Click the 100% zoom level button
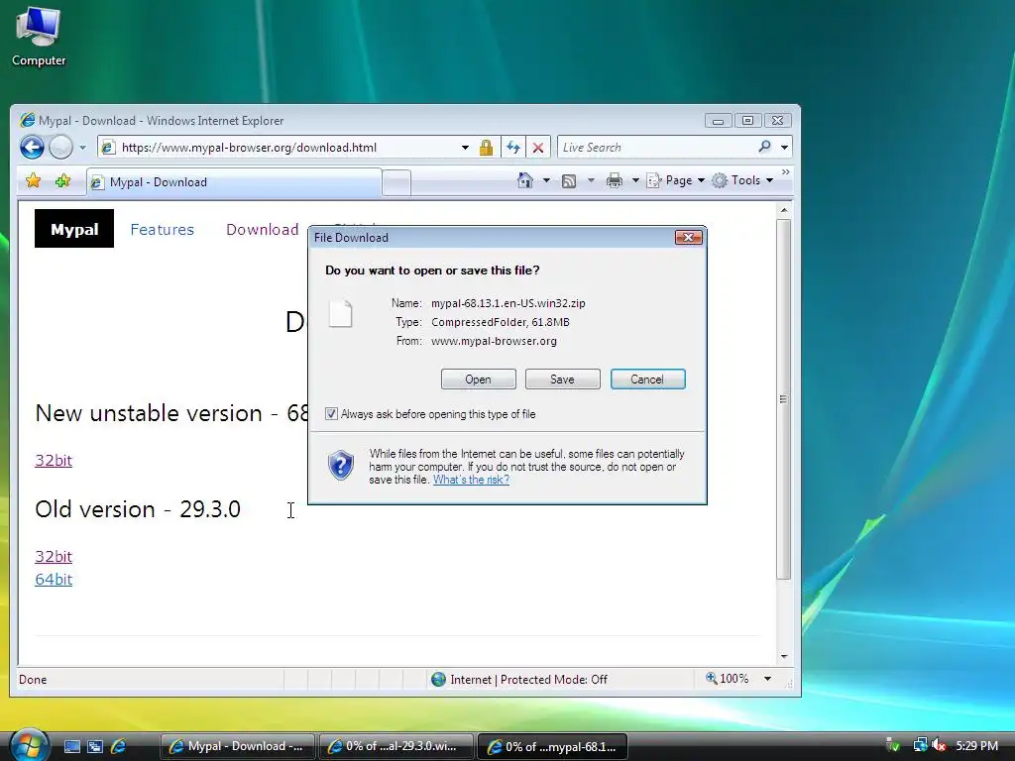The width and height of the screenshot is (1015, 761). point(727,679)
